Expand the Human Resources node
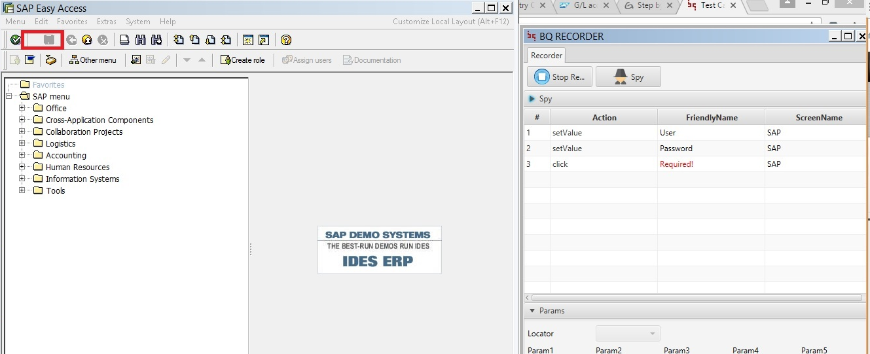 point(22,167)
